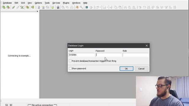Click the '53: 60' status bar value
189x106 pixels.
coord(9,105)
